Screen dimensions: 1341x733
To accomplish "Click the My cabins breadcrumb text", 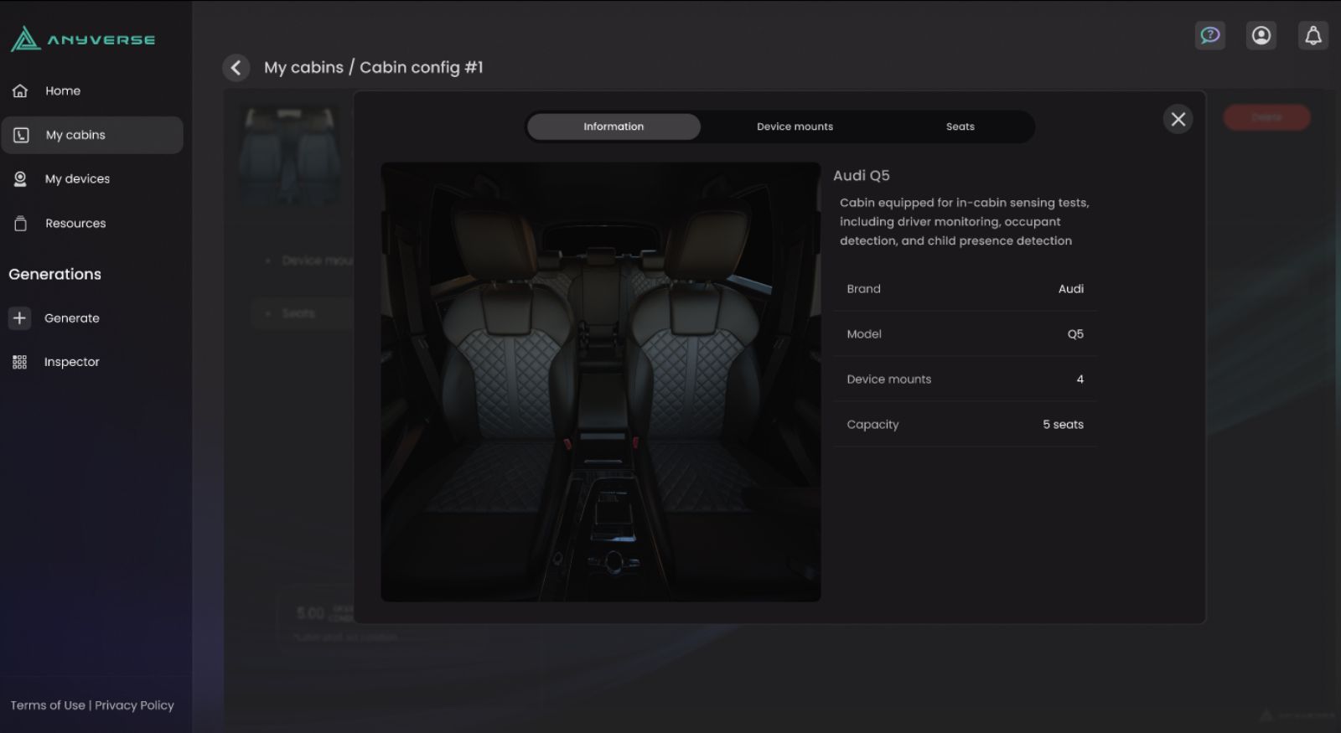I will [303, 67].
